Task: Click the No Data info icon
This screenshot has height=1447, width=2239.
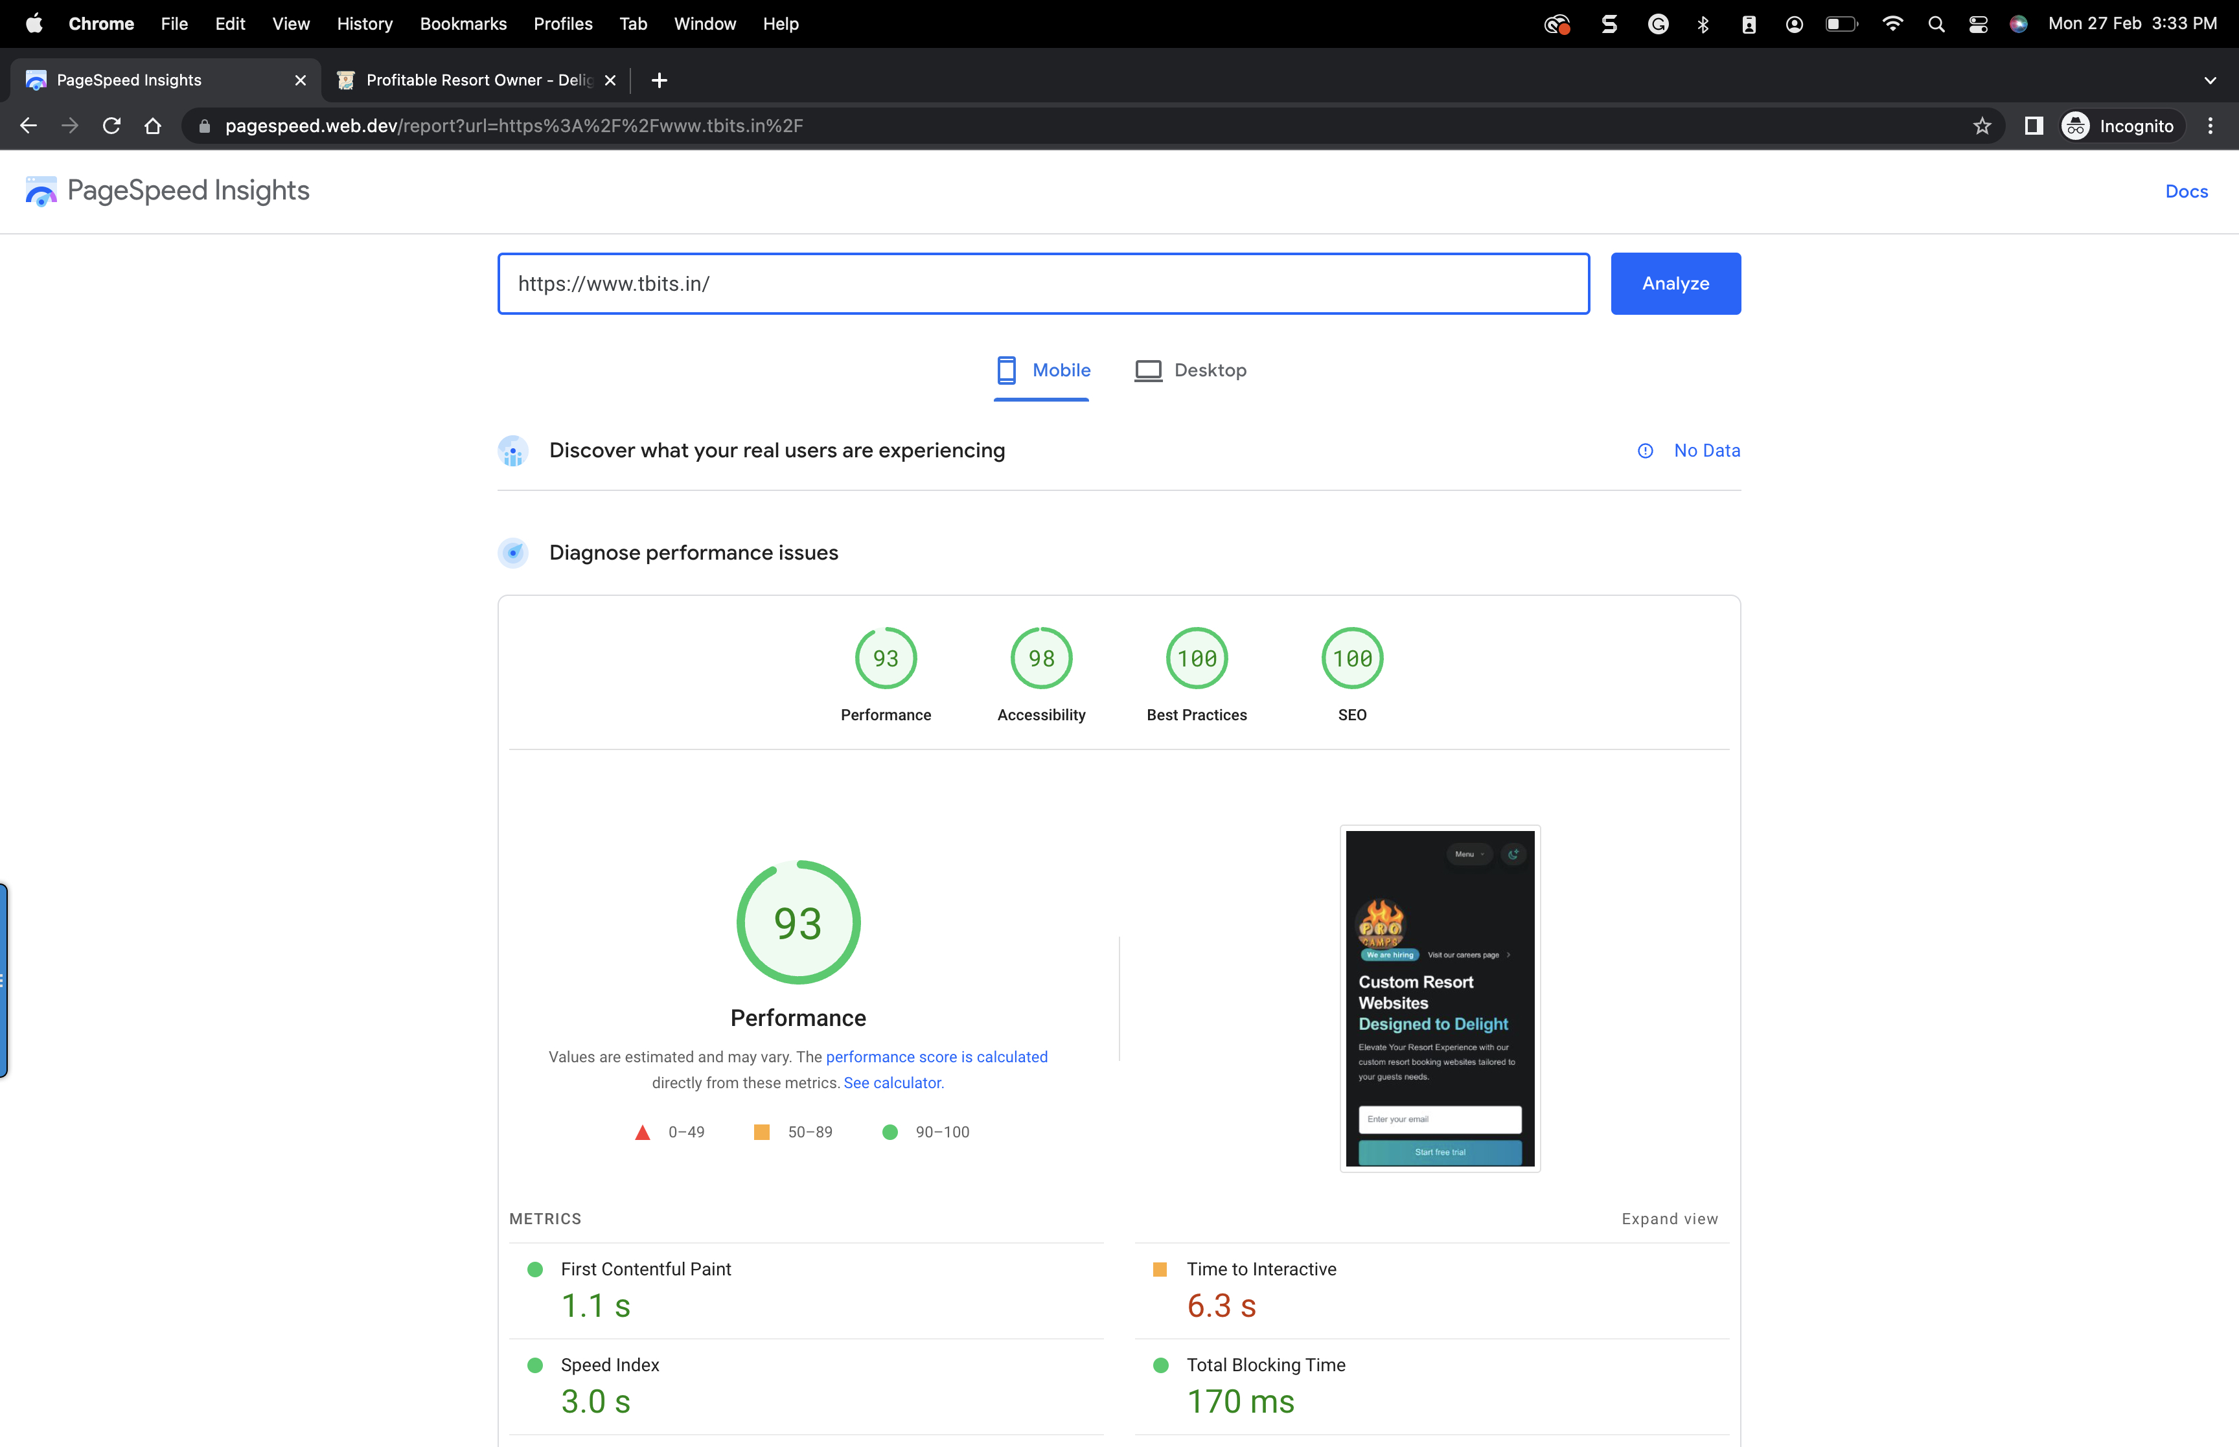Action: [x=1646, y=451]
